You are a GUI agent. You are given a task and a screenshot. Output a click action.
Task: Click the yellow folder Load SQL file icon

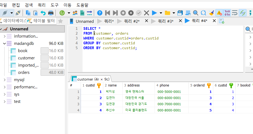pos(168,13)
